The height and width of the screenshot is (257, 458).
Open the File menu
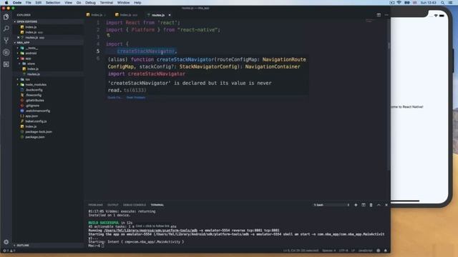(x=28, y=3)
